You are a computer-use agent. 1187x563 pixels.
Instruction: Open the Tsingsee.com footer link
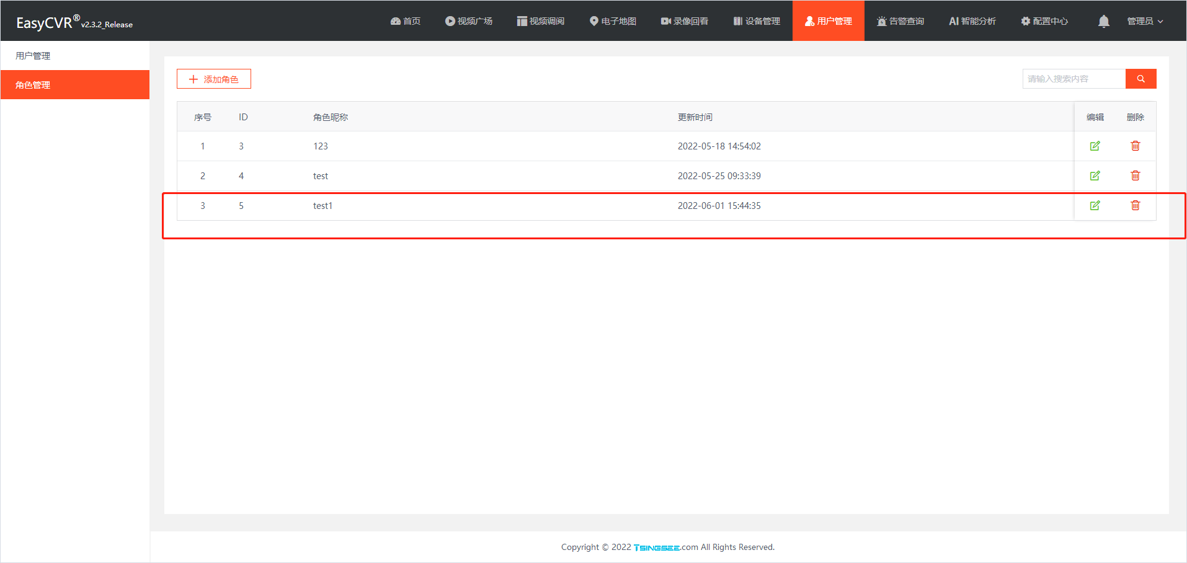[665, 547]
